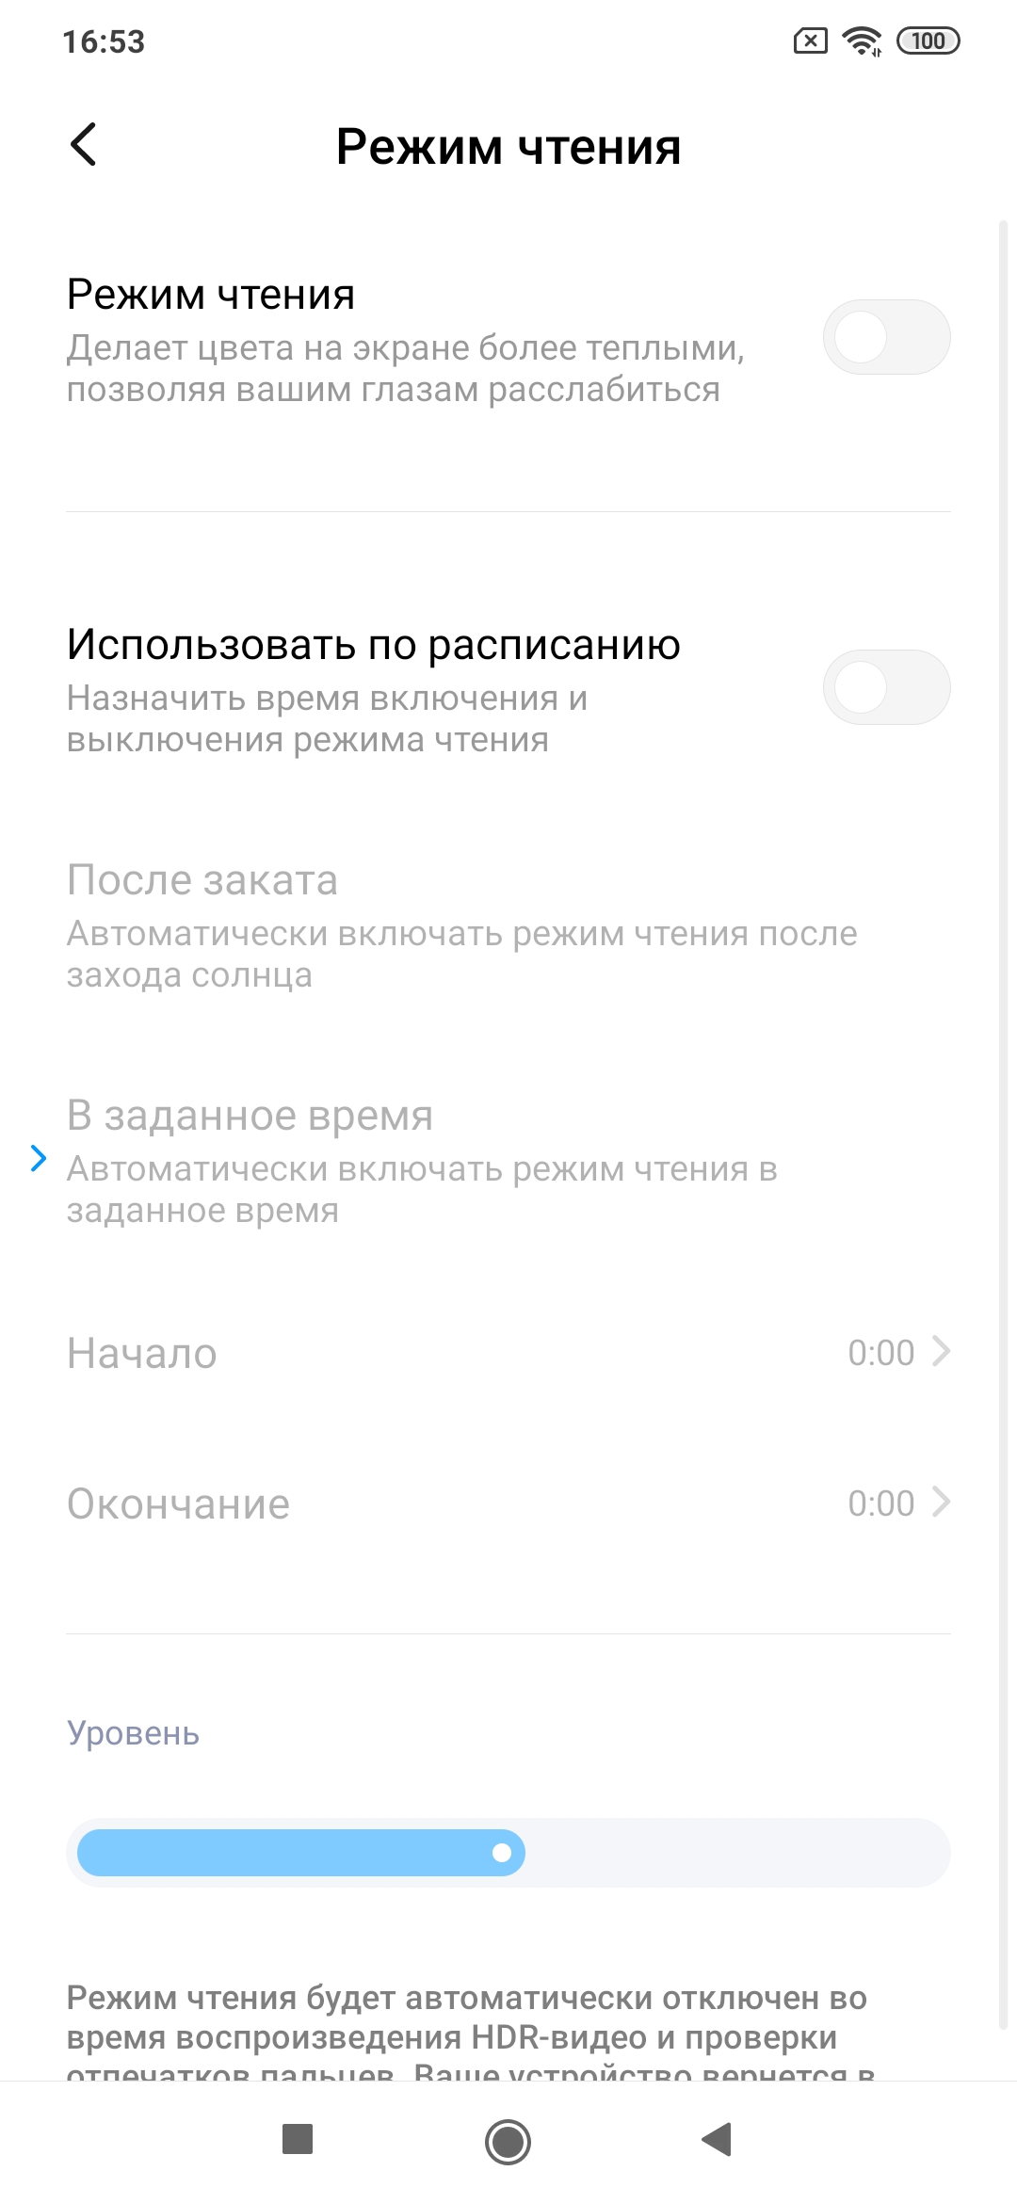Viewport: 1017px width, 2203px height.
Task: Tap the back arrow icon
Action: tap(84, 145)
